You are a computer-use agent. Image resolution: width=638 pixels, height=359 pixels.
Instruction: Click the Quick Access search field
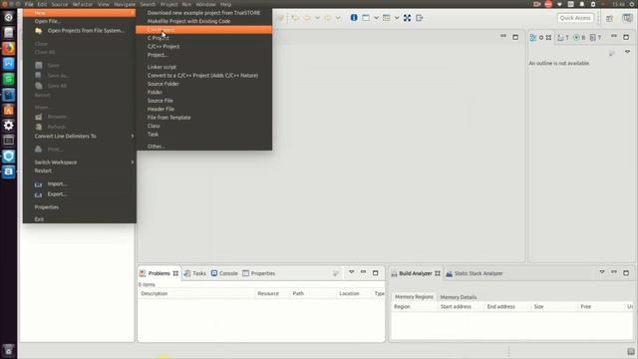point(575,18)
